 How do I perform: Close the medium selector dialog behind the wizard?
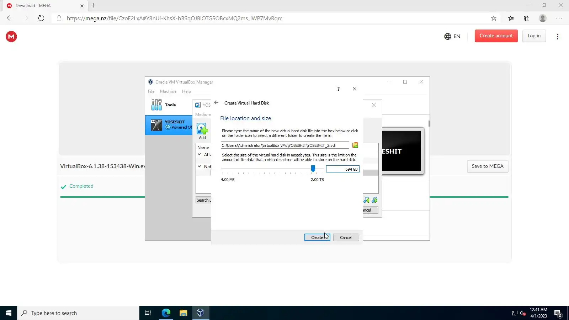point(374,105)
